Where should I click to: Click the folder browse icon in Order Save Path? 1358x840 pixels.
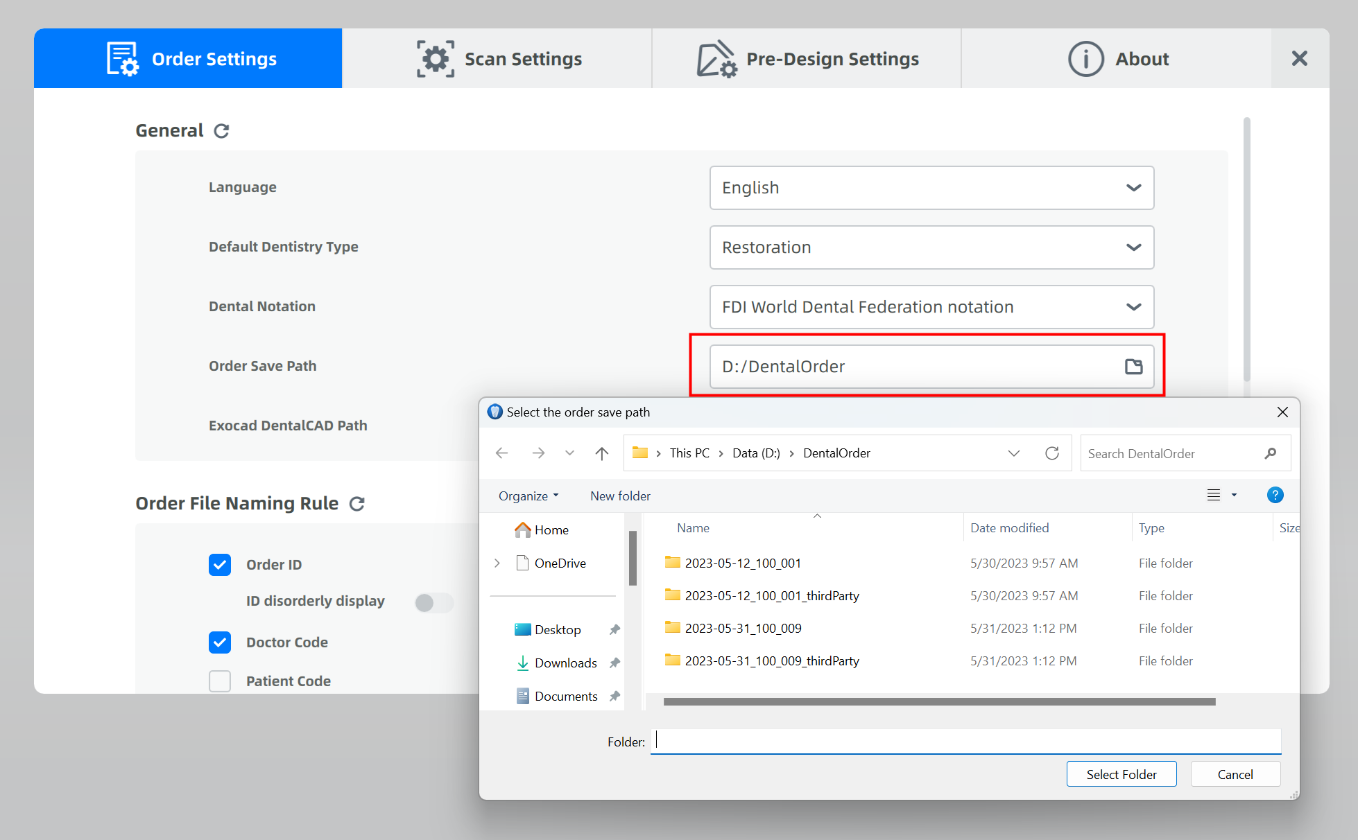[1133, 367]
